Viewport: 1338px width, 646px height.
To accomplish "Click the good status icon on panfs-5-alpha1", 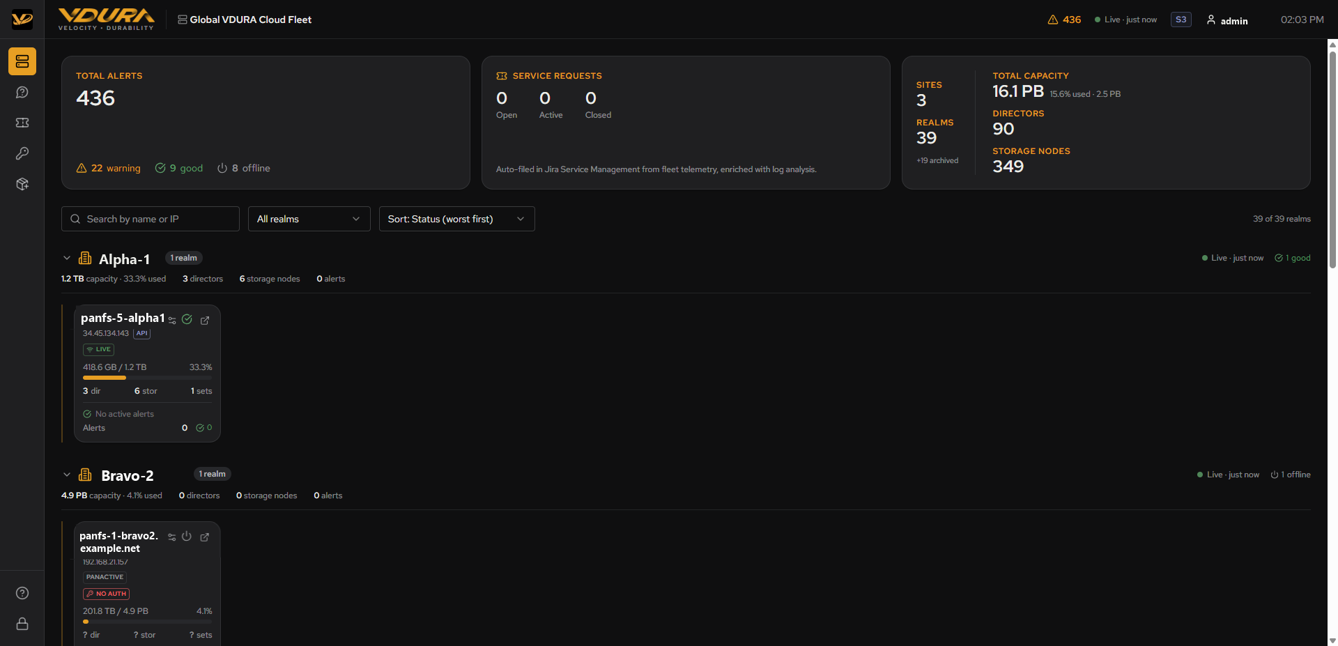I will click(x=187, y=319).
